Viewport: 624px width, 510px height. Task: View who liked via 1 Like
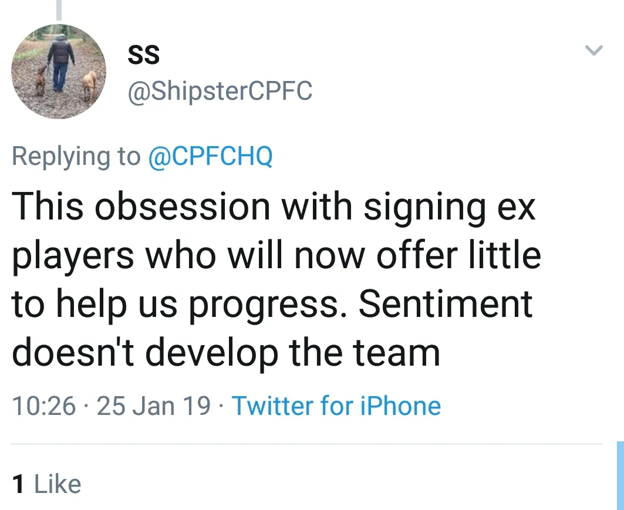(47, 484)
